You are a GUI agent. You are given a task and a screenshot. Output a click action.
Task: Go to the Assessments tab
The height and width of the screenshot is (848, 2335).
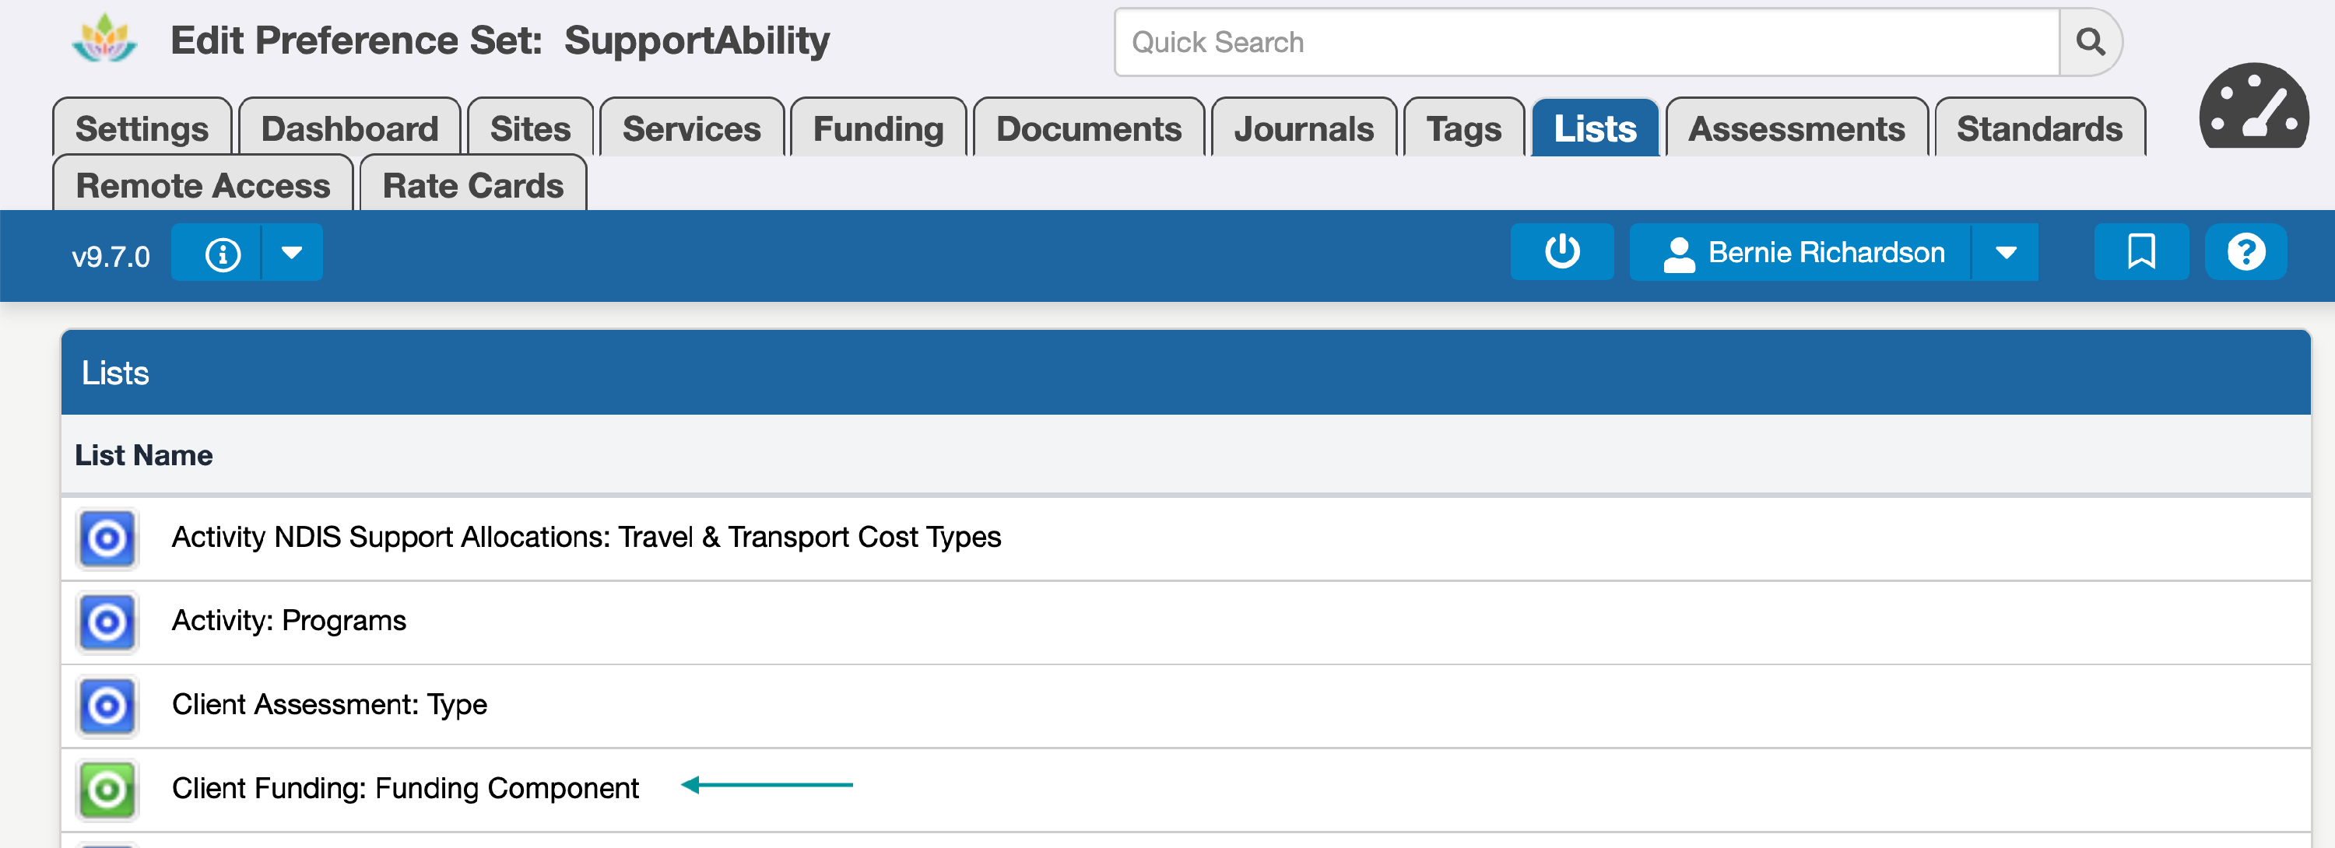pos(1796,128)
